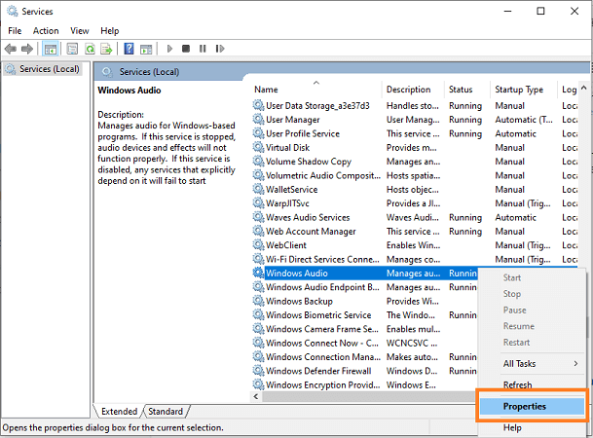This screenshot has width=593, height=438.
Task: Click the Refresh toolbar icon
Action: tap(90, 49)
